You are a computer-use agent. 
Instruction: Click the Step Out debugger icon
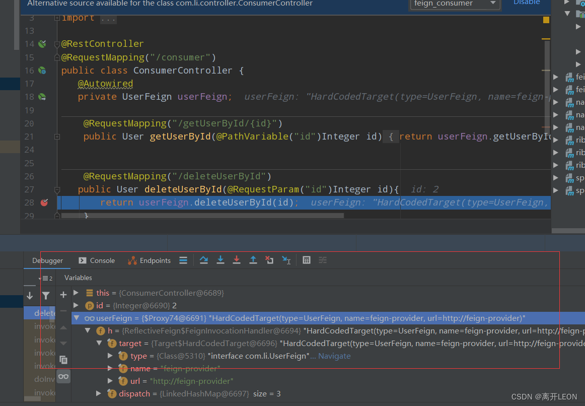(x=253, y=260)
